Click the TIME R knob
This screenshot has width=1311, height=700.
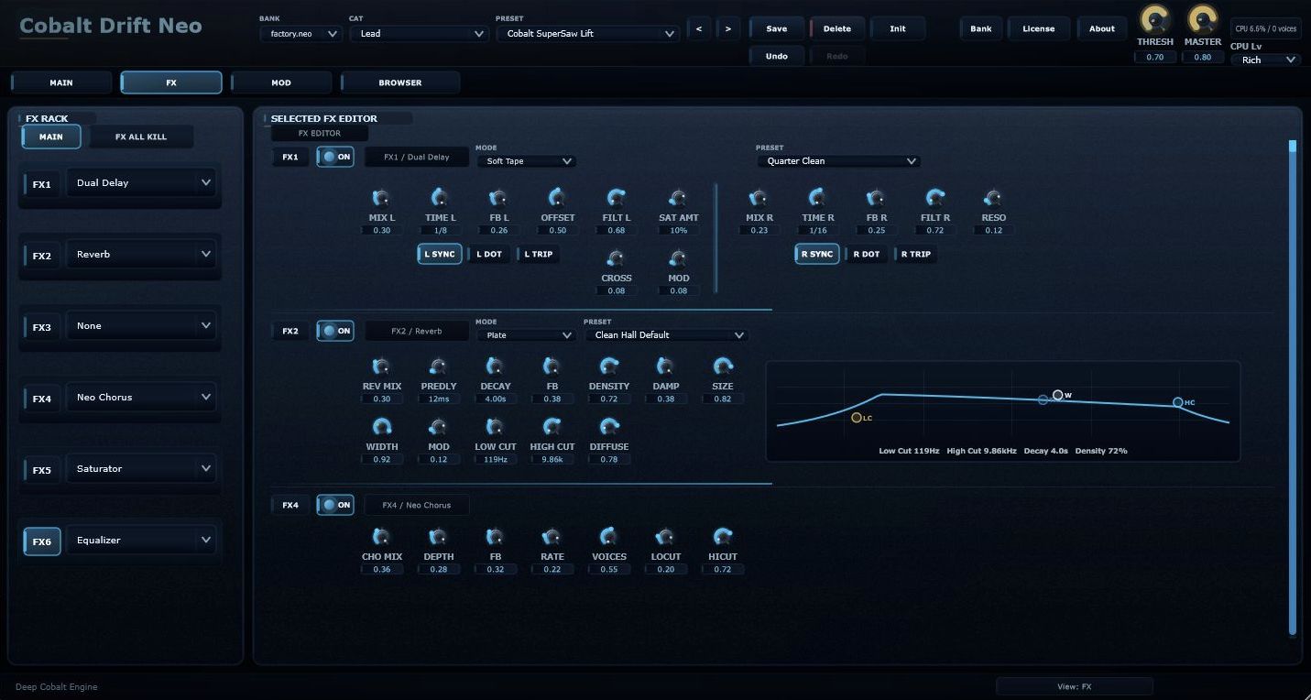pyautogui.click(x=817, y=198)
